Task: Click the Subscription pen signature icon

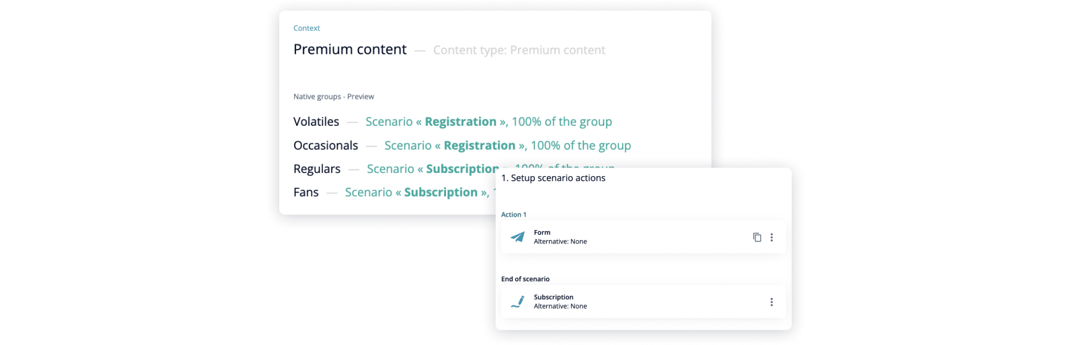Action: coord(517,302)
